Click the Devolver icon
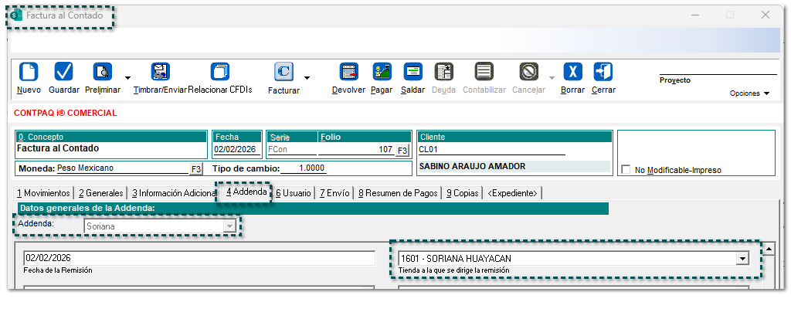 coord(348,72)
